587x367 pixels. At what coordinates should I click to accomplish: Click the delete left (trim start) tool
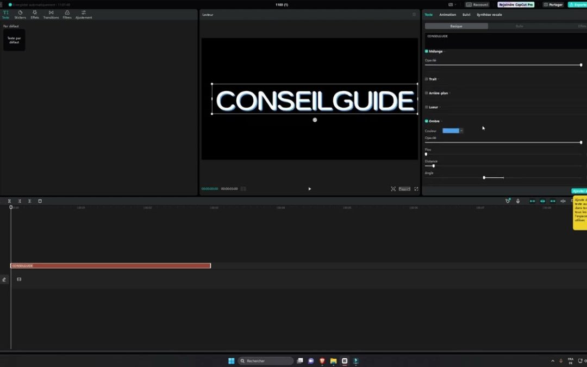coord(20,201)
